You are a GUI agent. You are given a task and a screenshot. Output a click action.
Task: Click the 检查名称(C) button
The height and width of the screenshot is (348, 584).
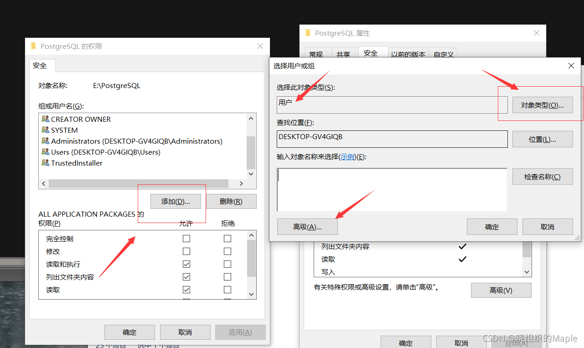pyautogui.click(x=543, y=177)
